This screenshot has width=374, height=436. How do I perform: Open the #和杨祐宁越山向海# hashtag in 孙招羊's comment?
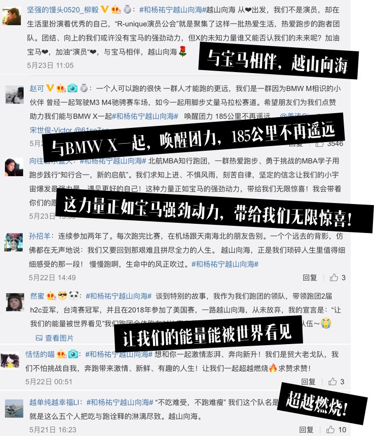click(x=225, y=264)
